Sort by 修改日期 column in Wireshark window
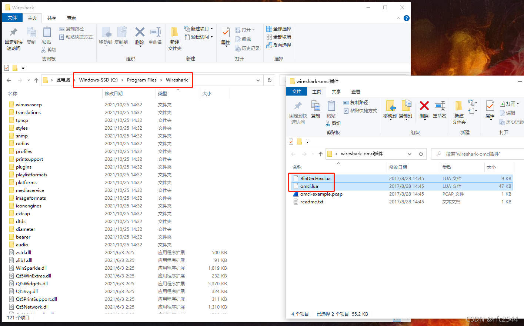Screen dimensions: 524x326 coord(114,93)
